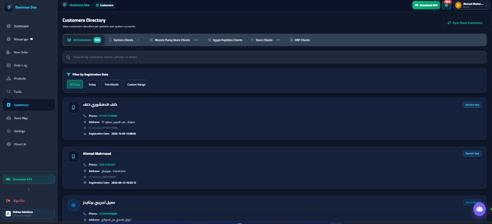
Task: Select the This Month date filter
Action: pos(111,85)
